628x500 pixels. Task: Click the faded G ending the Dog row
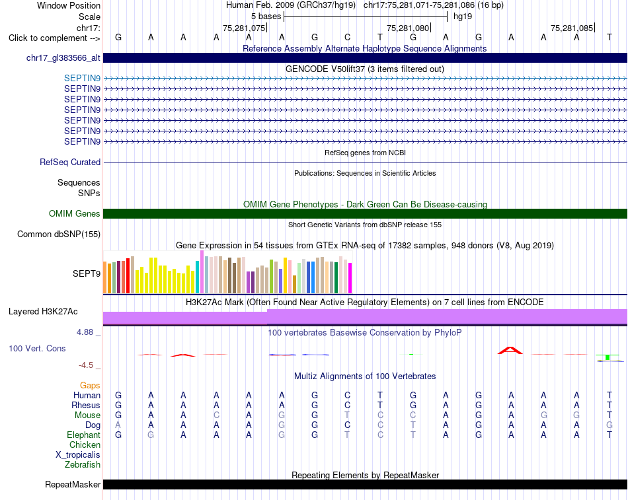click(609, 425)
